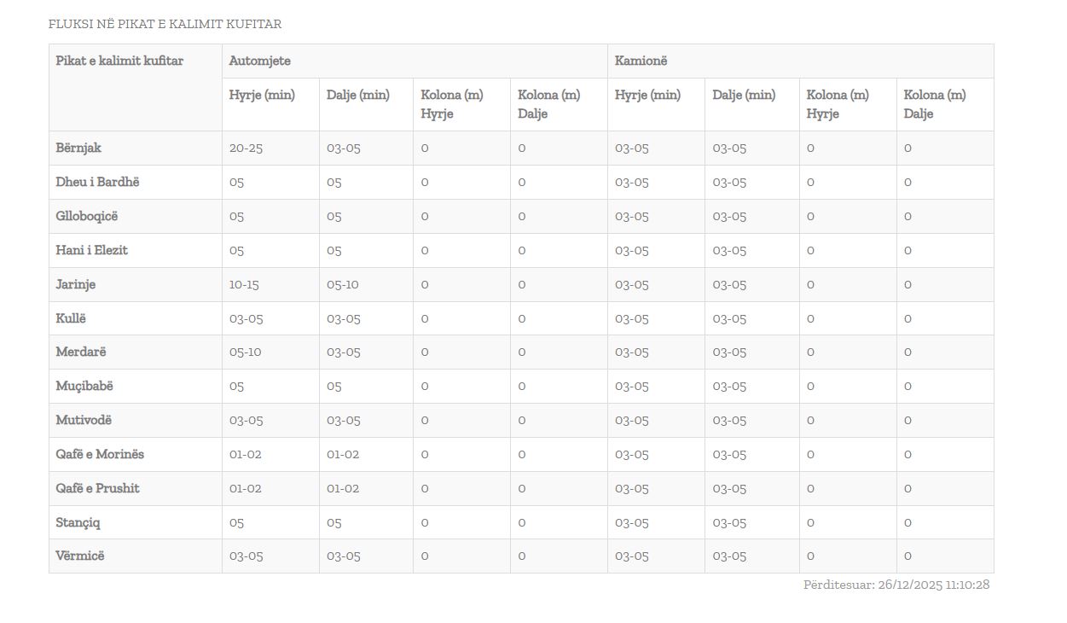
Task: Select the "Kullë" crossing name
Action: (71, 319)
